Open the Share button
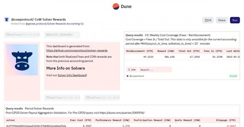The width and height of the screenshot is (244, 127). click(222, 20)
